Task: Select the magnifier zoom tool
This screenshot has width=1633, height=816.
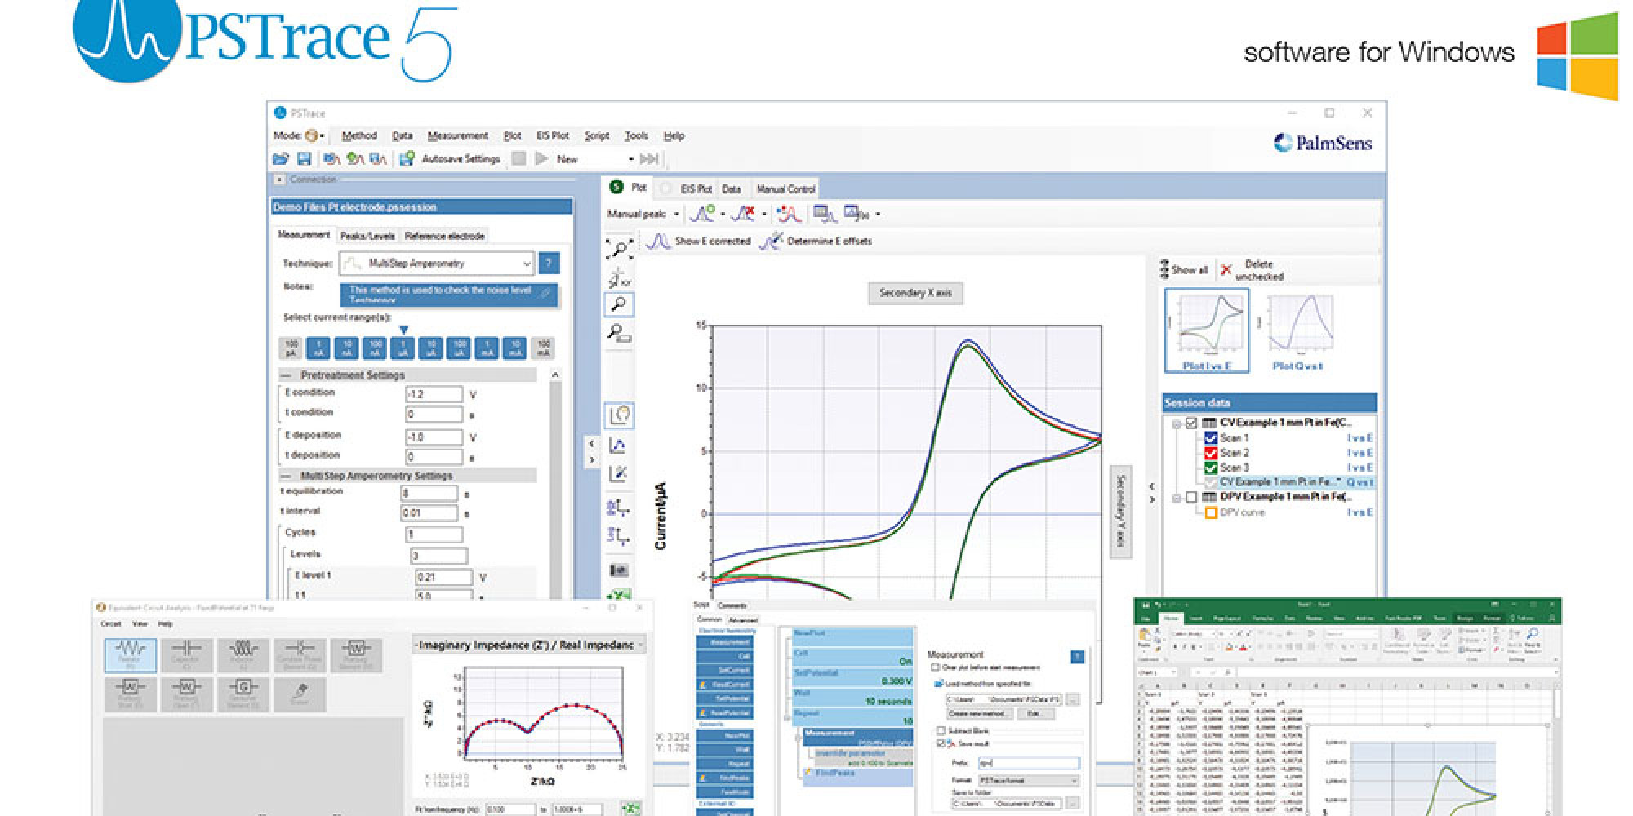Action: 620,304
